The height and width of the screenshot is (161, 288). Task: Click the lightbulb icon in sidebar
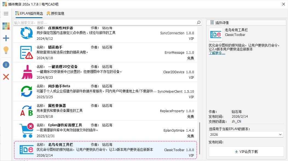[x=6, y=50]
